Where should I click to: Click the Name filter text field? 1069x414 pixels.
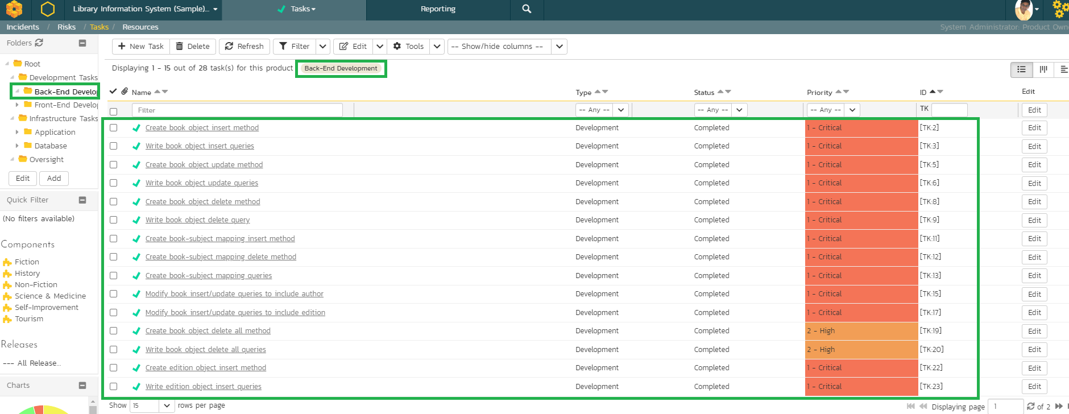tap(237, 110)
